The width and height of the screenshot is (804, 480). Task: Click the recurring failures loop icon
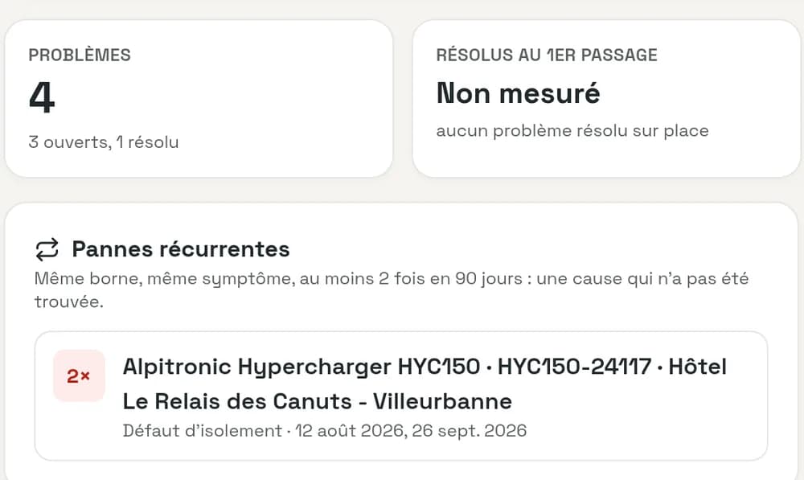click(47, 250)
